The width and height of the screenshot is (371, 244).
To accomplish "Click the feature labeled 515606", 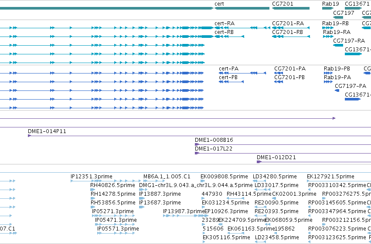I will pos(213,229).
